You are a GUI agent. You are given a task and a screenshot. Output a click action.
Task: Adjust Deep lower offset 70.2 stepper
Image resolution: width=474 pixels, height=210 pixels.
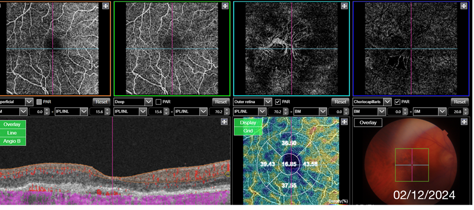[226, 112]
